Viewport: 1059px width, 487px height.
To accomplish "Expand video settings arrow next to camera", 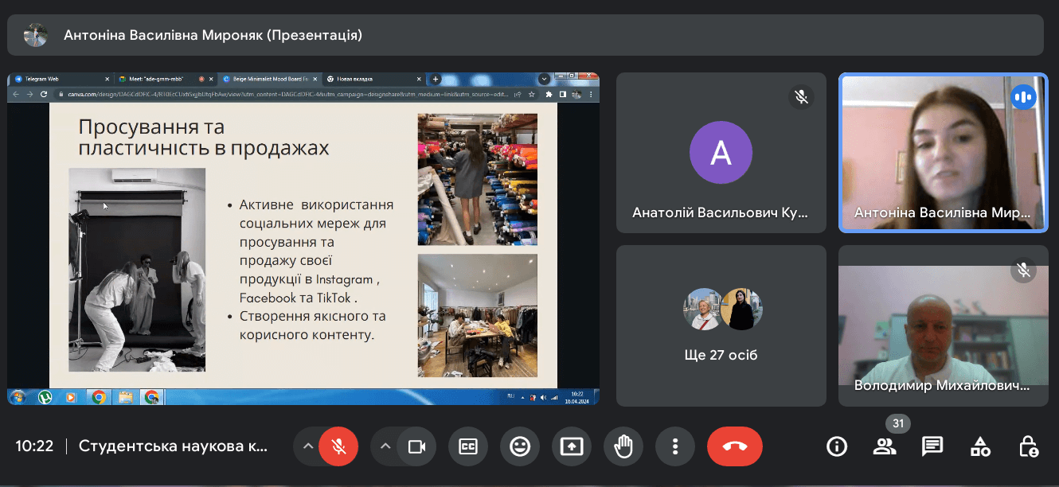I will 385,446.
